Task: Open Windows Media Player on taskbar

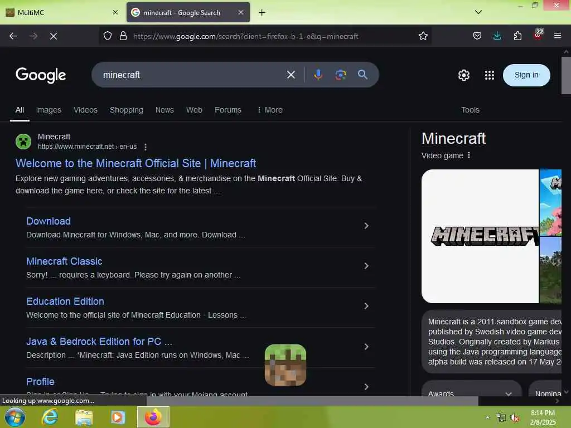Action: 118,417
